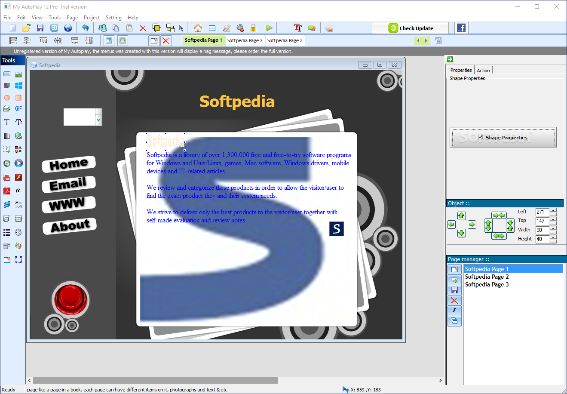Click the page tabs list dropdown icon
Screen dimensions: 567x394
(x=438, y=40)
